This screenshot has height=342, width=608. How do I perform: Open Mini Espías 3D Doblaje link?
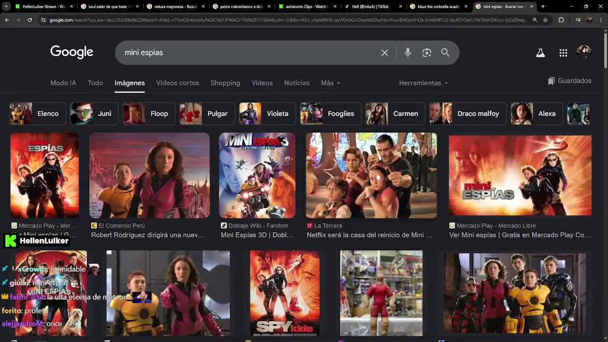click(x=257, y=235)
